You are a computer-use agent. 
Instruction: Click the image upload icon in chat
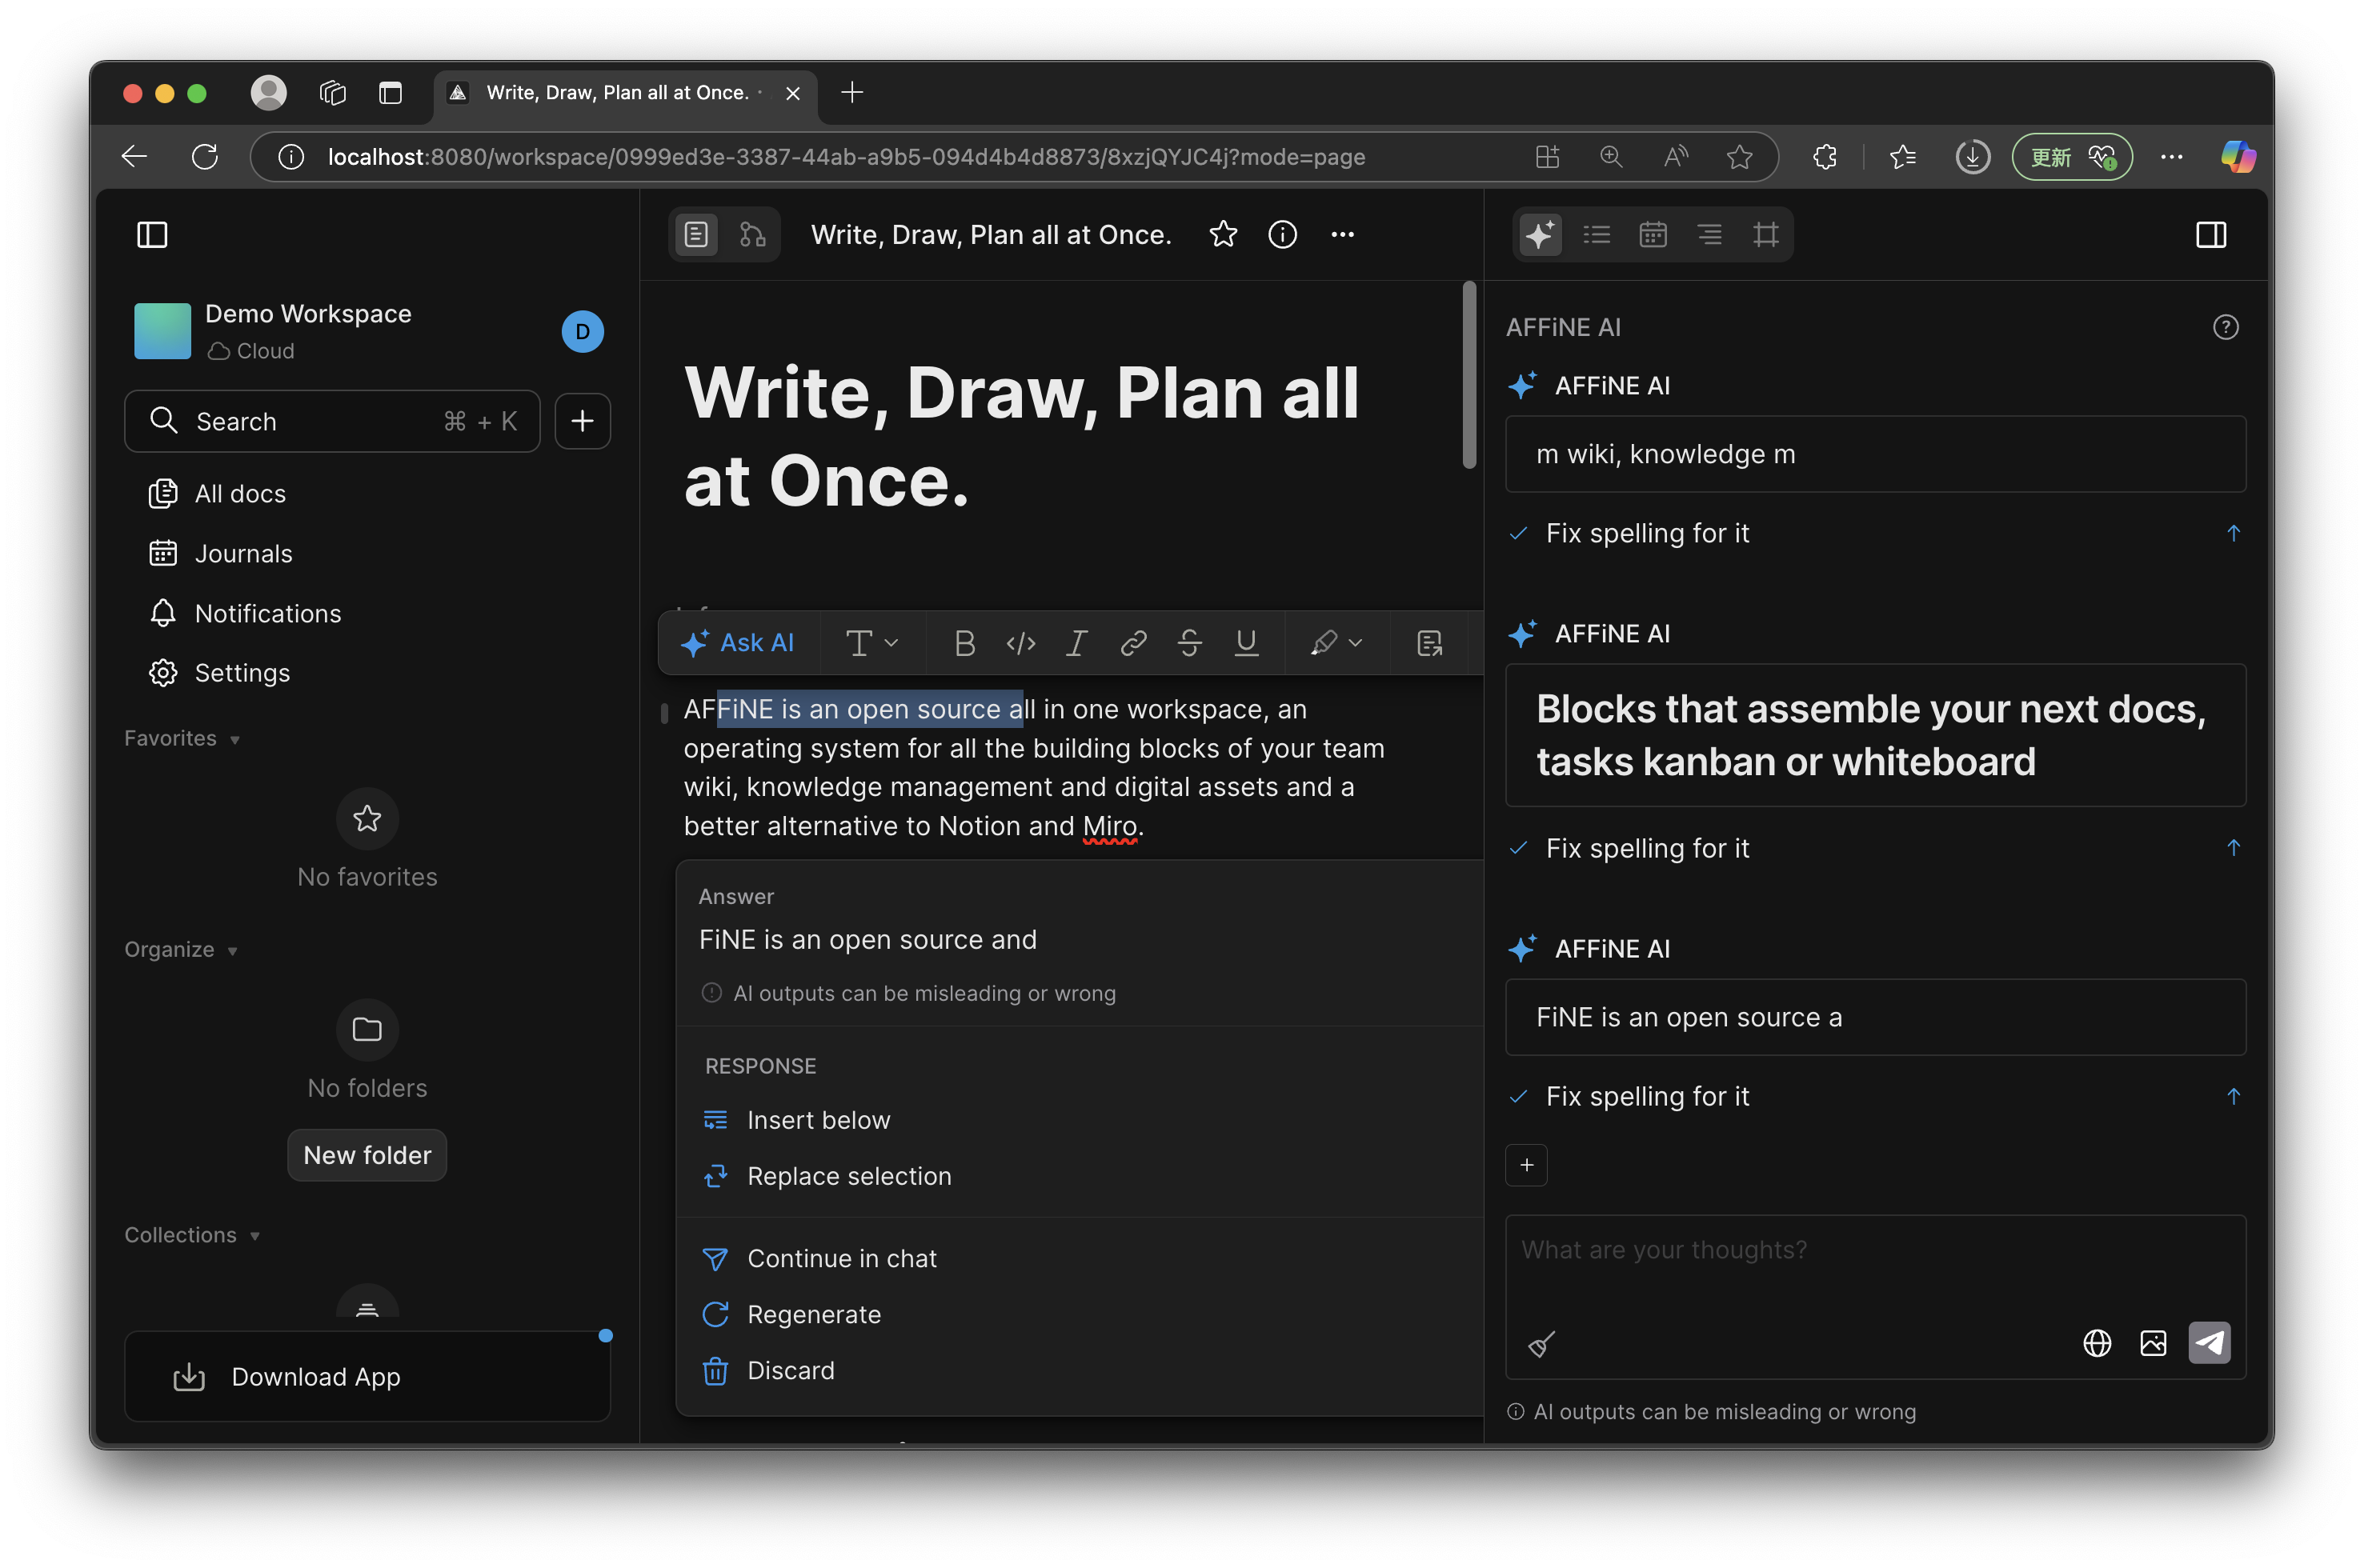point(2153,1343)
